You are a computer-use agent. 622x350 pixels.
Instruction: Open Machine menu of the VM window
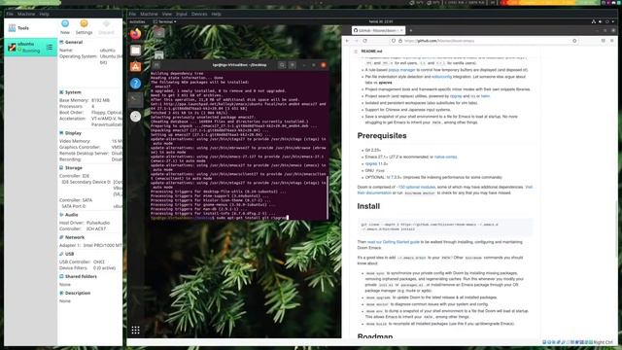(149, 14)
